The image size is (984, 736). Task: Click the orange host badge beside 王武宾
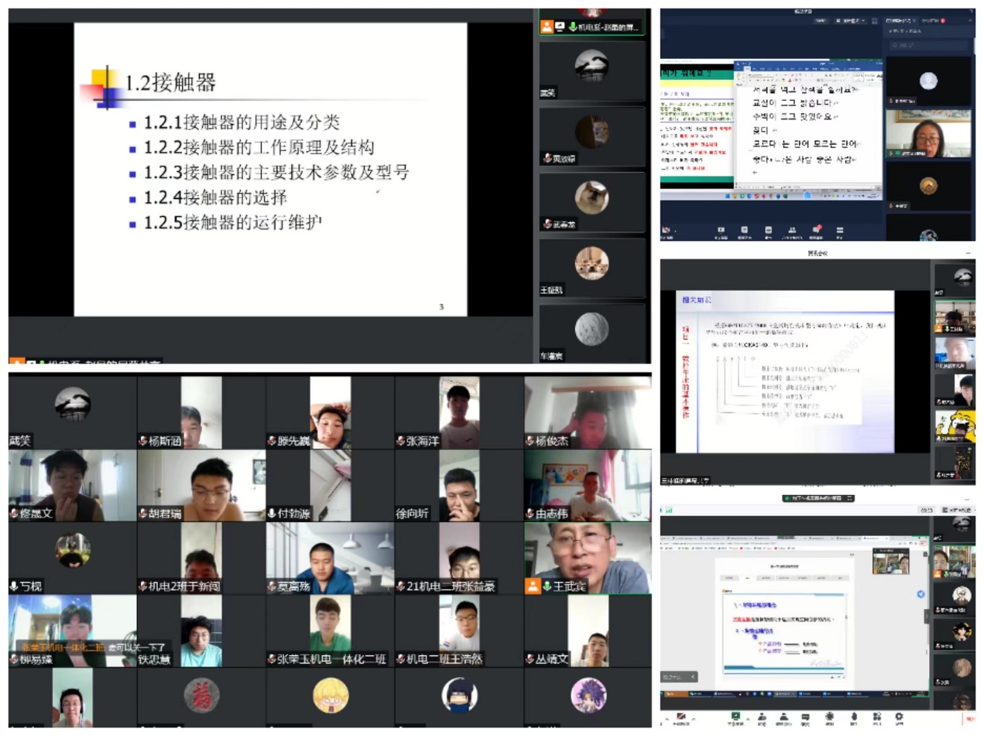(532, 586)
